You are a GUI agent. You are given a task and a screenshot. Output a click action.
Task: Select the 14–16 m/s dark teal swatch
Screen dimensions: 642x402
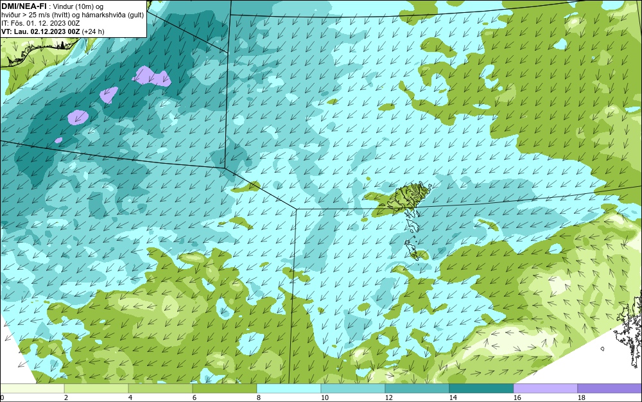pos(481,388)
